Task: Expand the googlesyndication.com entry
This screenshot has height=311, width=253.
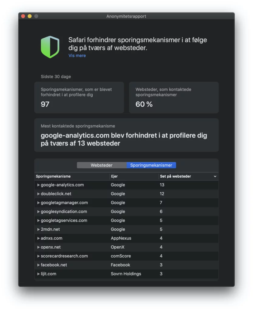Action: tap(38, 211)
